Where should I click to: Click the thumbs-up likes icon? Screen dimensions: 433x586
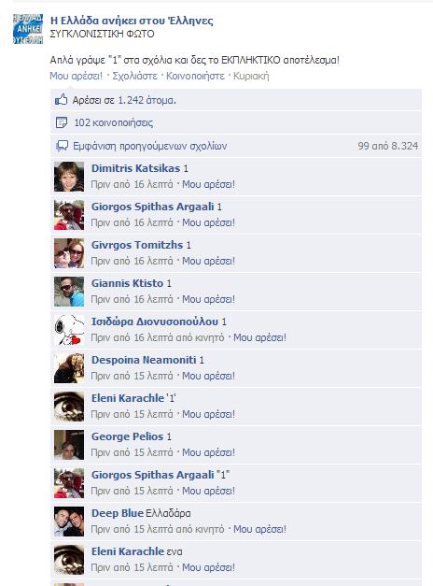(x=62, y=100)
